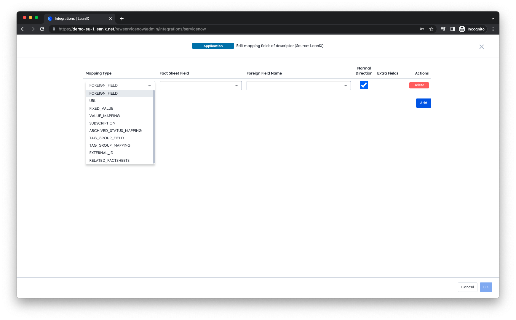516x320 pixels.
Task: Open the reading list panel icon
Action: click(442, 29)
